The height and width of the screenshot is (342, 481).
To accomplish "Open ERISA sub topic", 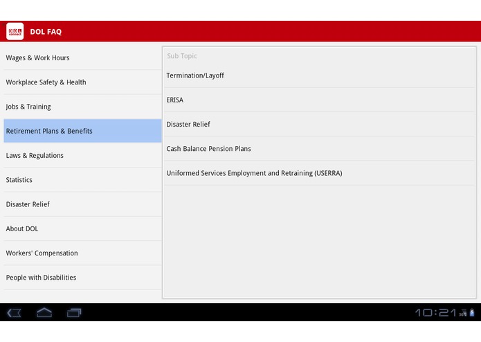I will [319, 100].
